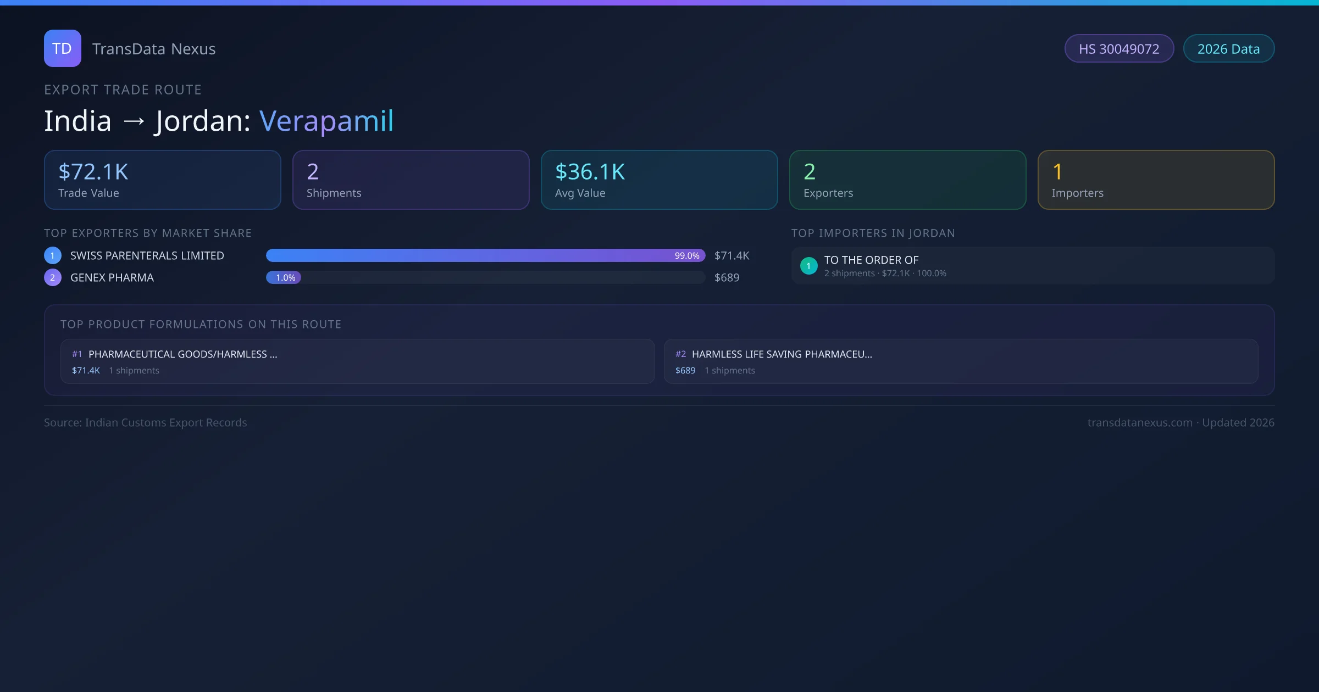Open SWISS PARENTERALS LIMITED exporter name
1319x692 pixels.
point(147,255)
